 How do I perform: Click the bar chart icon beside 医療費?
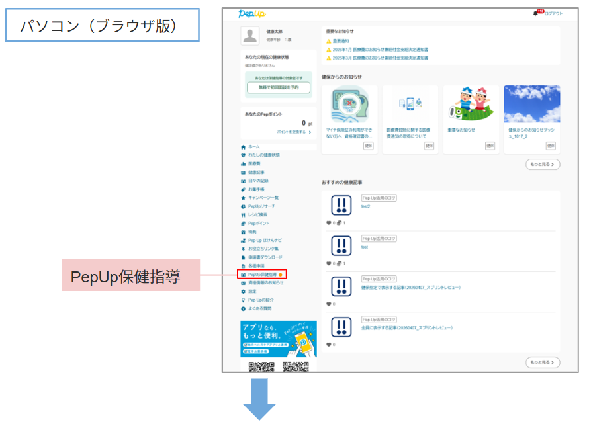(243, 163)
